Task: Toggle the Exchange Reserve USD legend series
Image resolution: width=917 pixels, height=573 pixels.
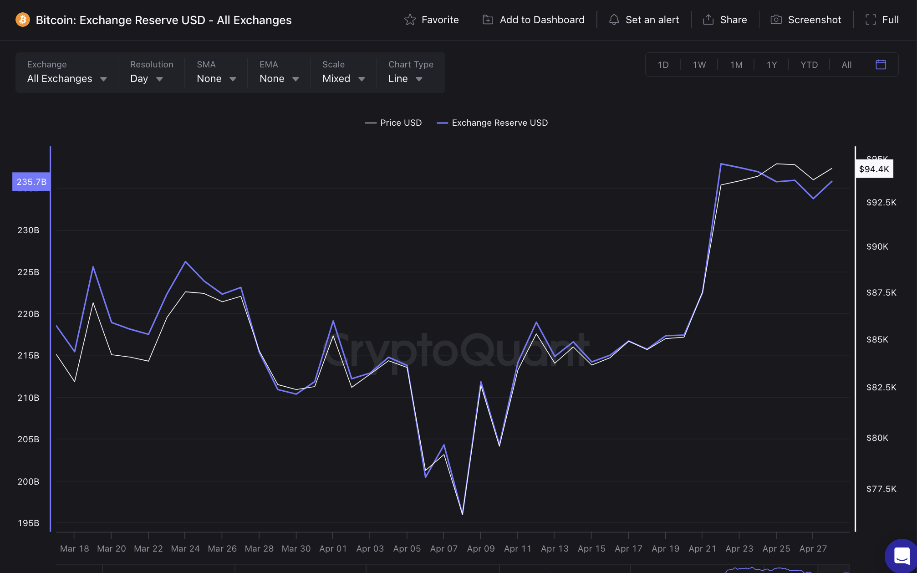Action: [492, 123]
